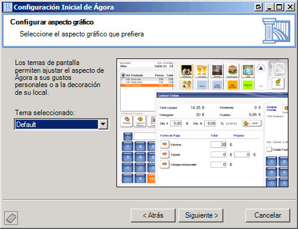Click the Siguiente button
Screen dimensions: 298x229
[x=201, y=215]
